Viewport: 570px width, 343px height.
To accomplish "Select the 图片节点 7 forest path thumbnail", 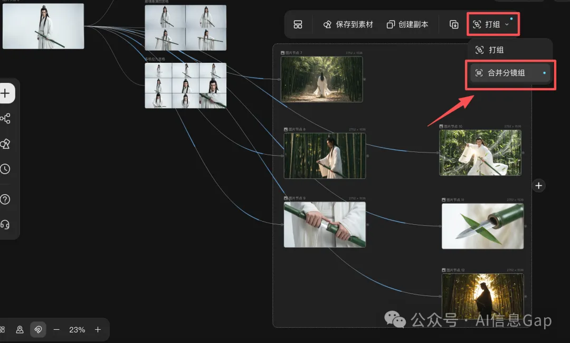I will [x=322, y=79].
